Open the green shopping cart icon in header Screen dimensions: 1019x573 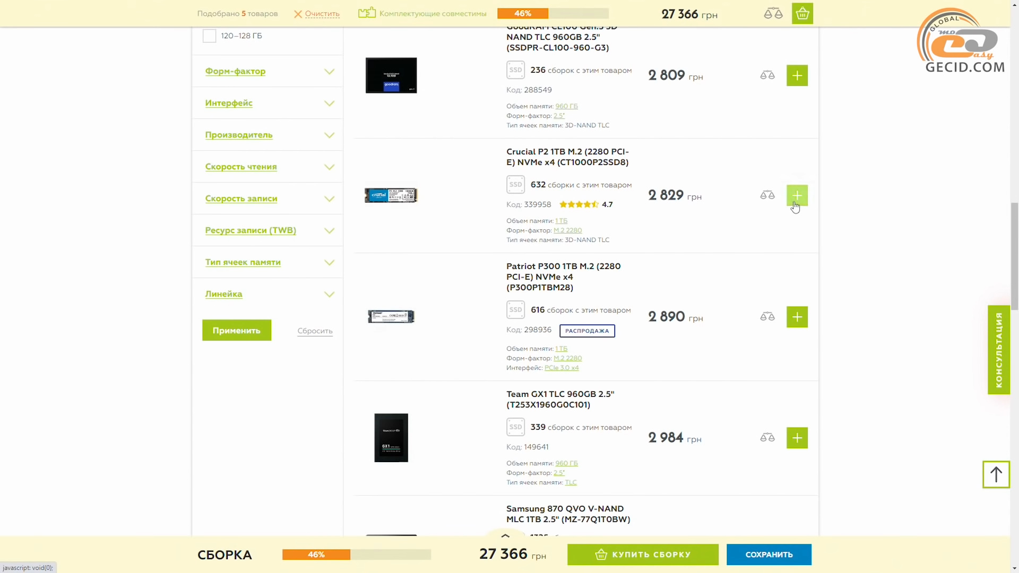pos(802,13)
